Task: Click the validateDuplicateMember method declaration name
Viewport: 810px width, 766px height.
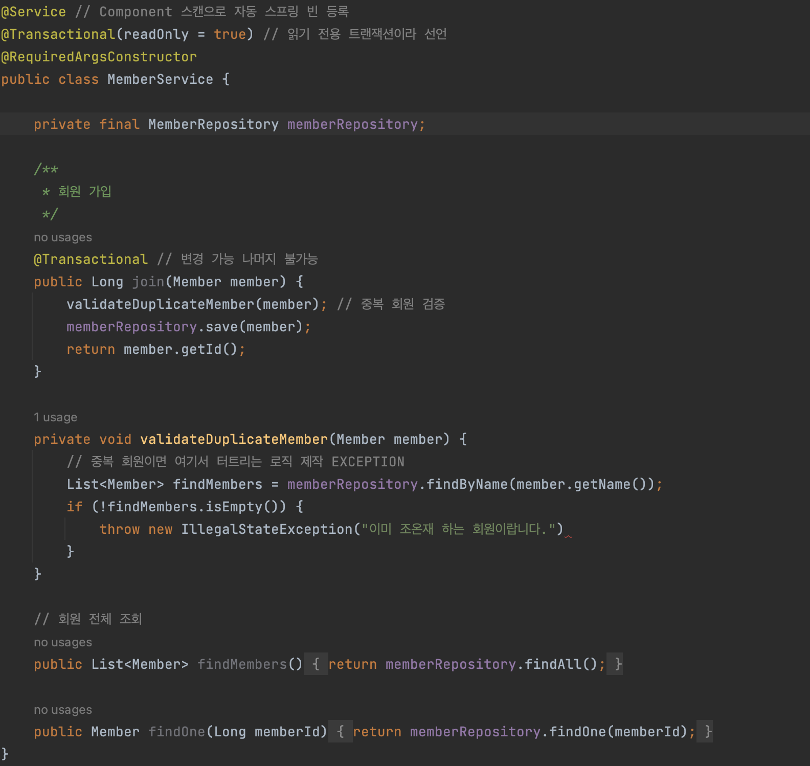Action: (234, 439)
